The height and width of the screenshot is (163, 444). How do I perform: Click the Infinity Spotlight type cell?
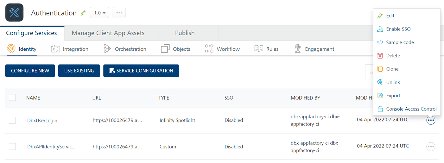click(x=177, y=121)
